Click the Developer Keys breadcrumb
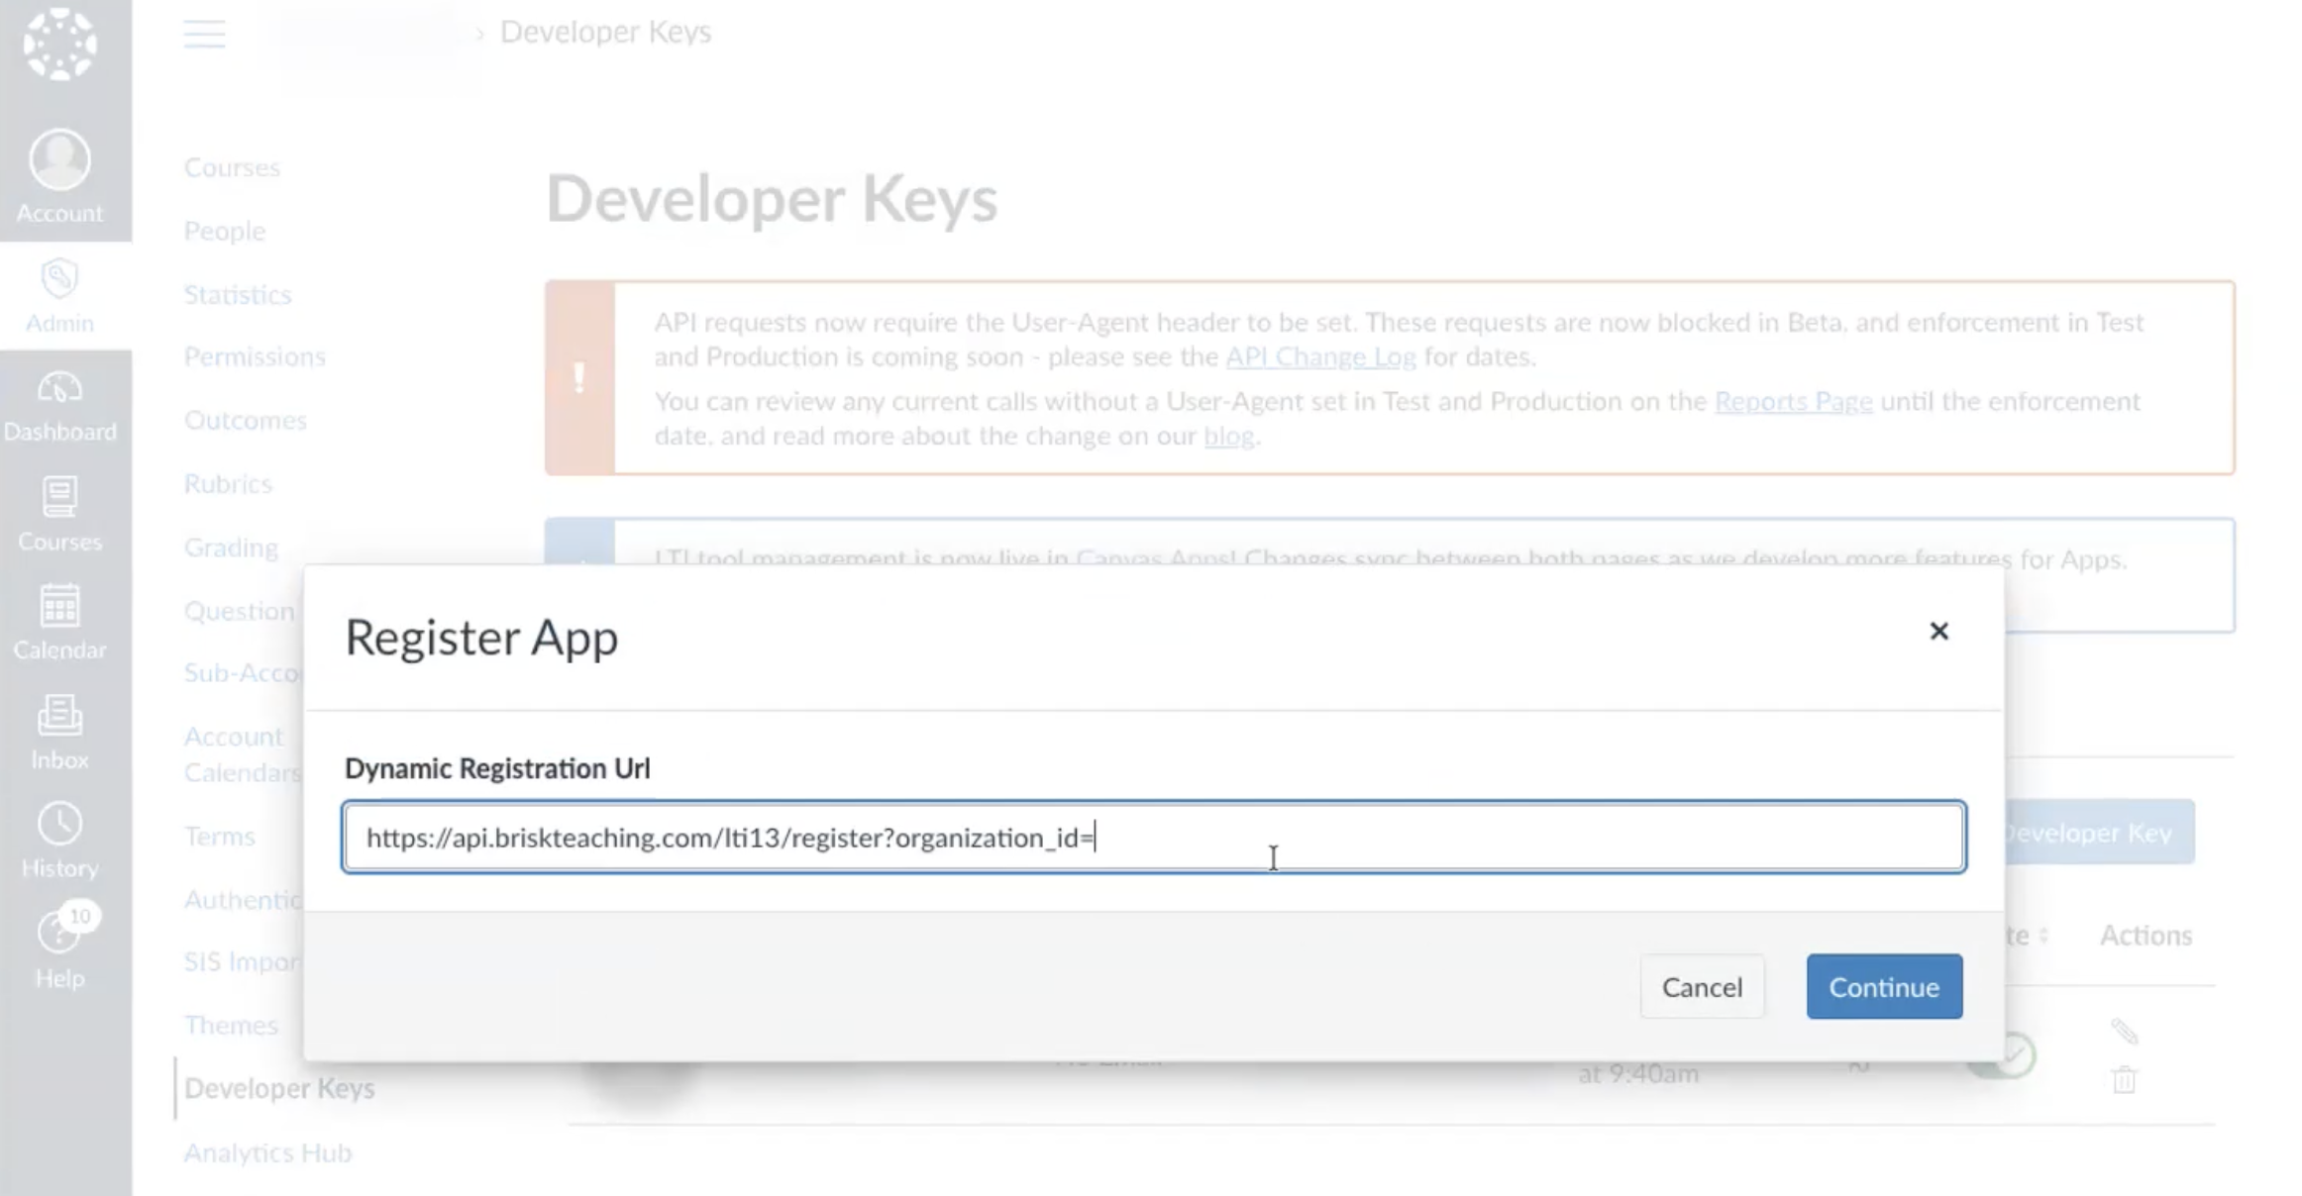The width and height of the screenshot is (2302, 1196). (605, 32)
